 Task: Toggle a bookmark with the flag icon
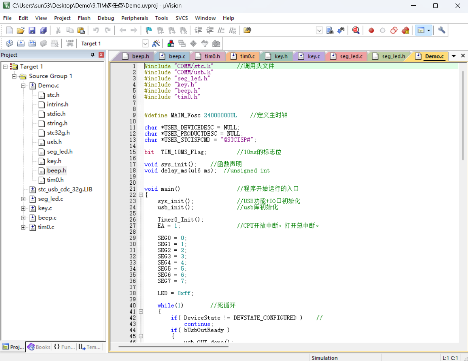pos(149,30)
